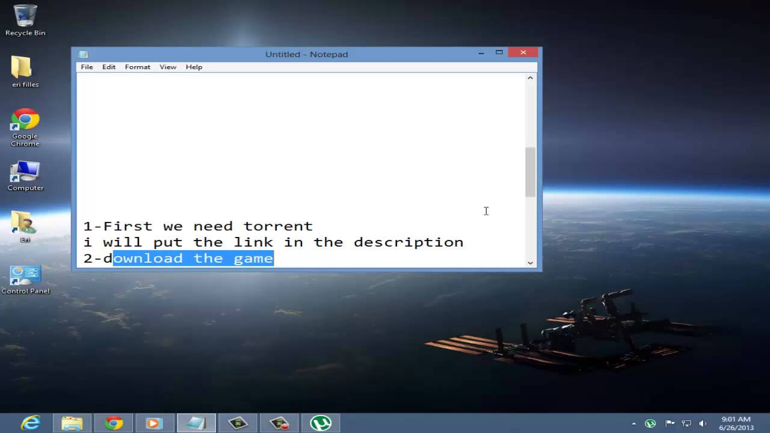Click the highlighted 'ownload the game' text
The width and height of the screenshot is (770, 433).
(x=193, y=258)
